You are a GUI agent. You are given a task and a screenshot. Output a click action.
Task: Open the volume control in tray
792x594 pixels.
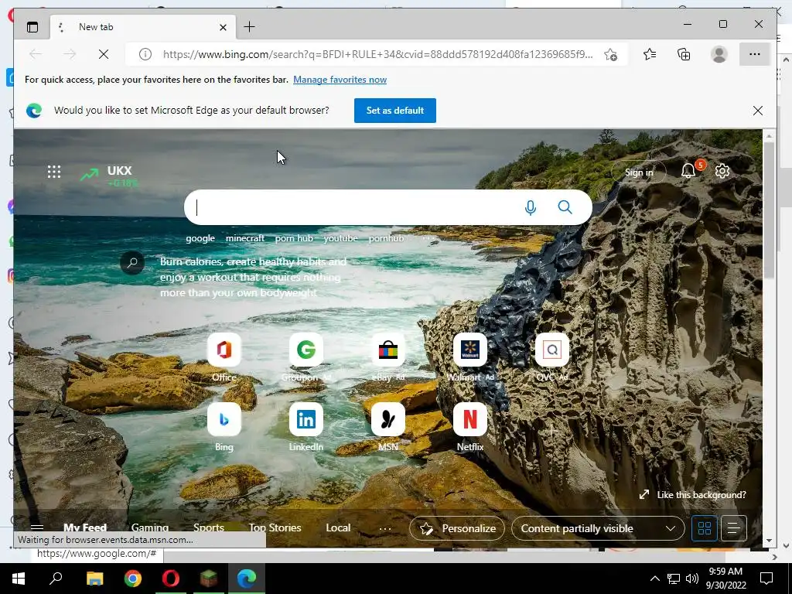(692, 579)
